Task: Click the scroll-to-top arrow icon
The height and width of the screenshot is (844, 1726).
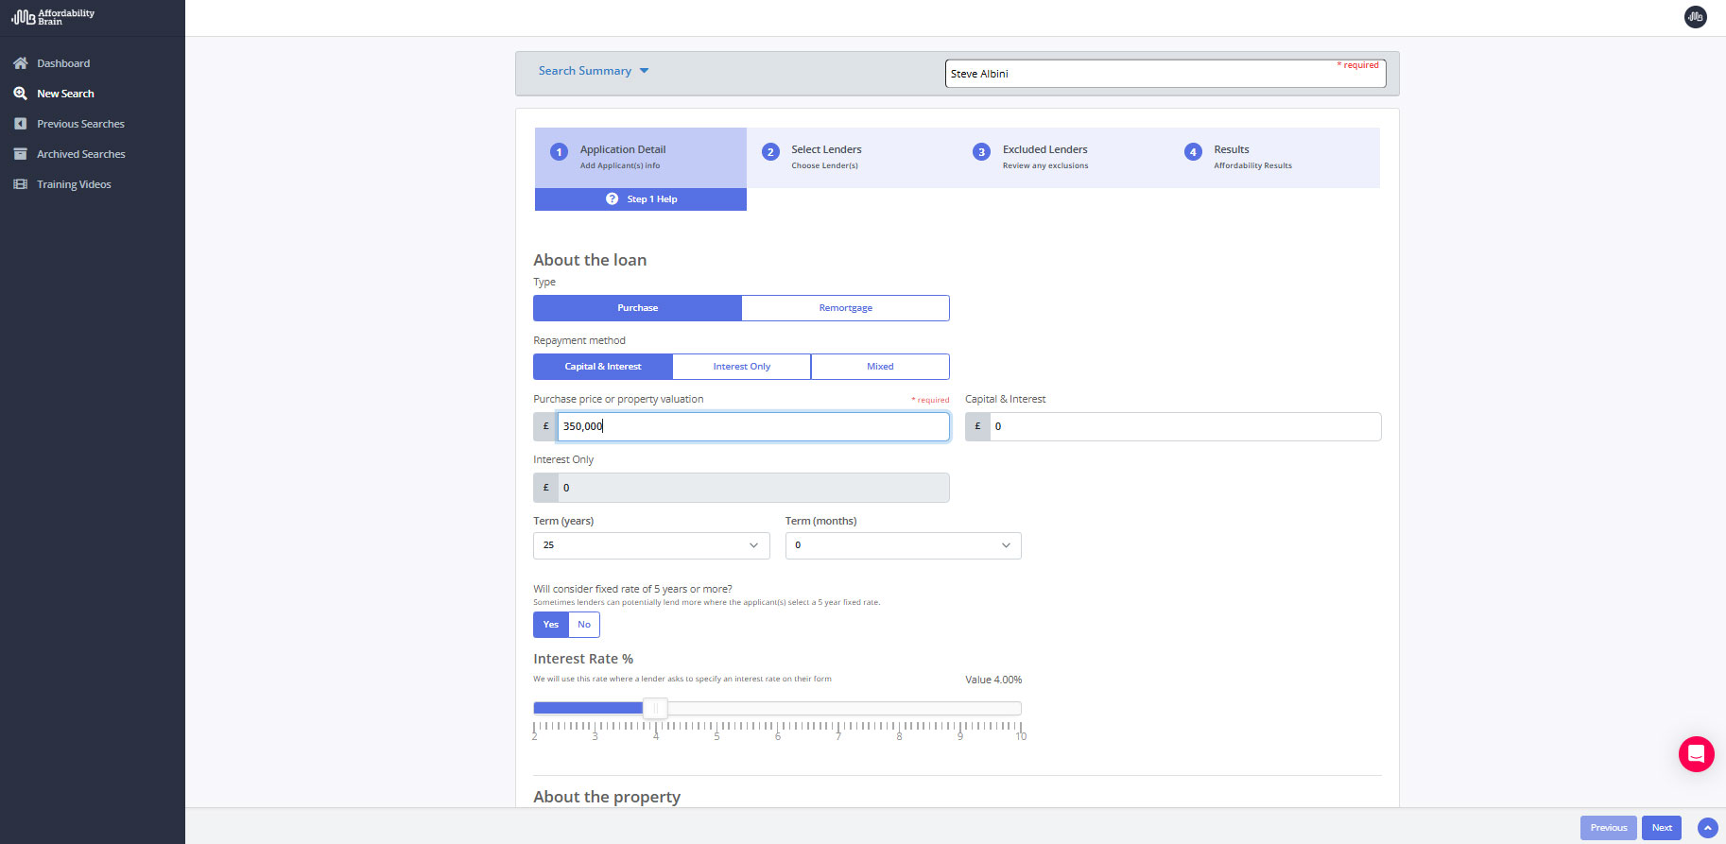Action: tap(1707, 828)
